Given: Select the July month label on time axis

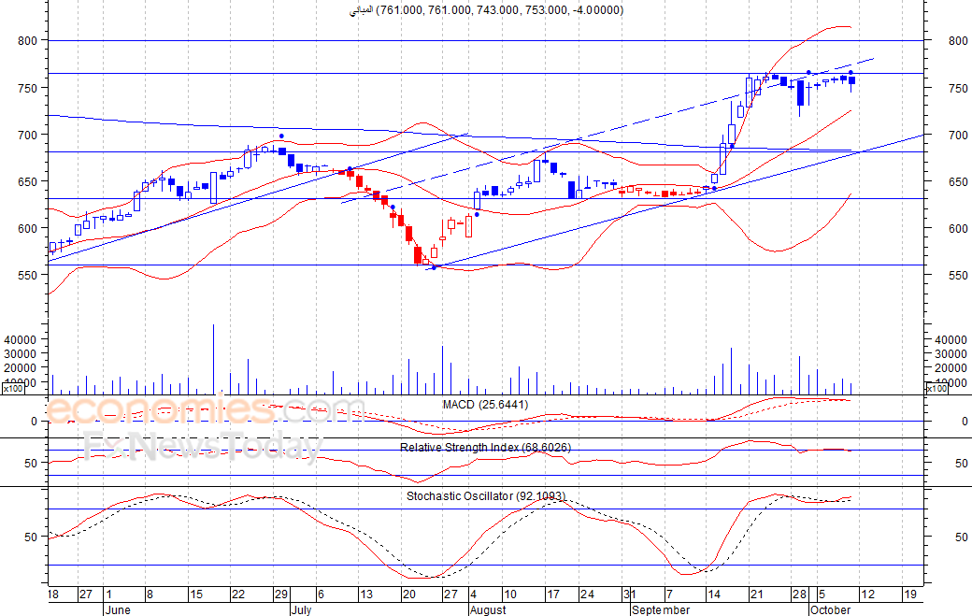Looking at the screenshot, I should (x=302, y=609).
